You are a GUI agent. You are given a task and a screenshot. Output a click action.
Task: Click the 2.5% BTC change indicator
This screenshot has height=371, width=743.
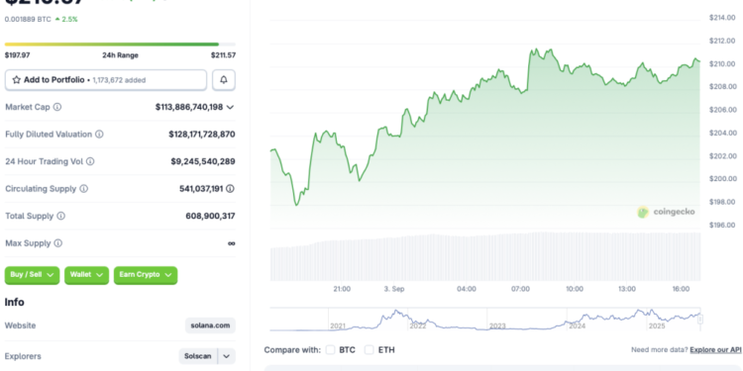66,20
